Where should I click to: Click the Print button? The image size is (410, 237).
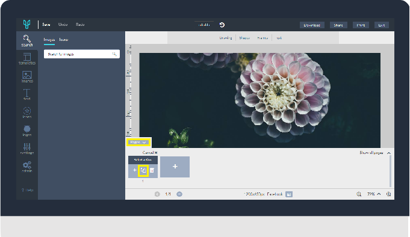361,25
